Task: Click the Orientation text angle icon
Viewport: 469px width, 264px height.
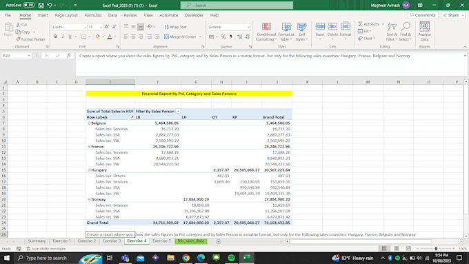Action: pos(150,27)
